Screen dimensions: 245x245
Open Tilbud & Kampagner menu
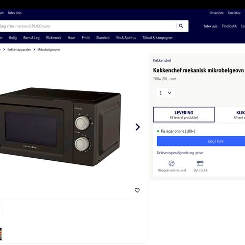(x=157, y=38)
